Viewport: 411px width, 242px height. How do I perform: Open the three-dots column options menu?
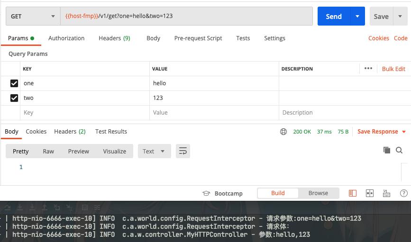click(368, 69)
